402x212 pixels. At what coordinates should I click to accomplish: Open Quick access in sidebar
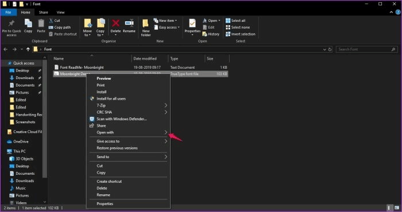coord(24,63)
